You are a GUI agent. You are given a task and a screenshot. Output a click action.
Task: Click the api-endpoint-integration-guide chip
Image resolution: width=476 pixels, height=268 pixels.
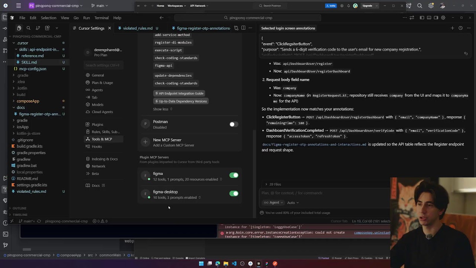179,93
